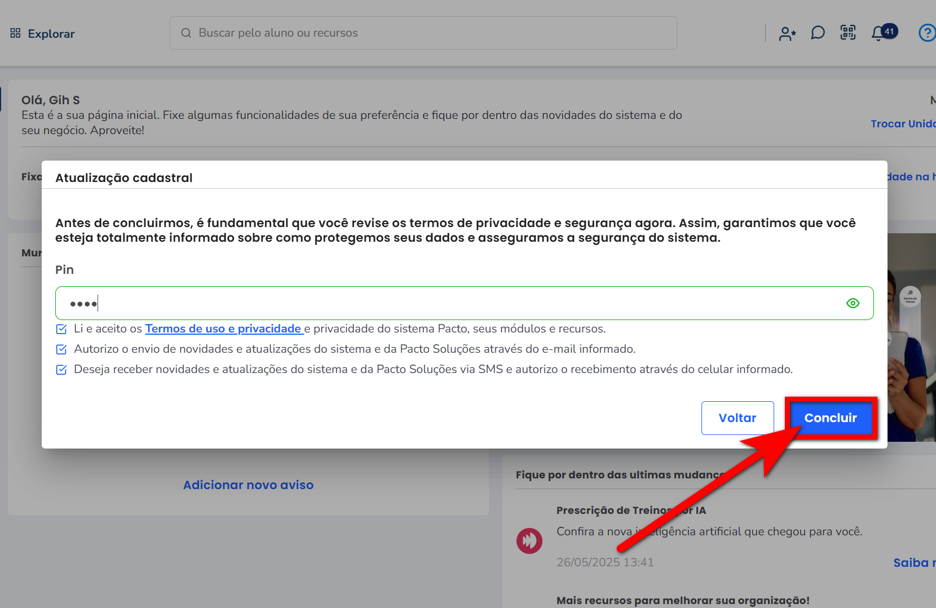Select the 'Olá, Gih S' greeting text
Viewport: 936px width, 608px height.
pyautogui.click(x=51, y=100)
